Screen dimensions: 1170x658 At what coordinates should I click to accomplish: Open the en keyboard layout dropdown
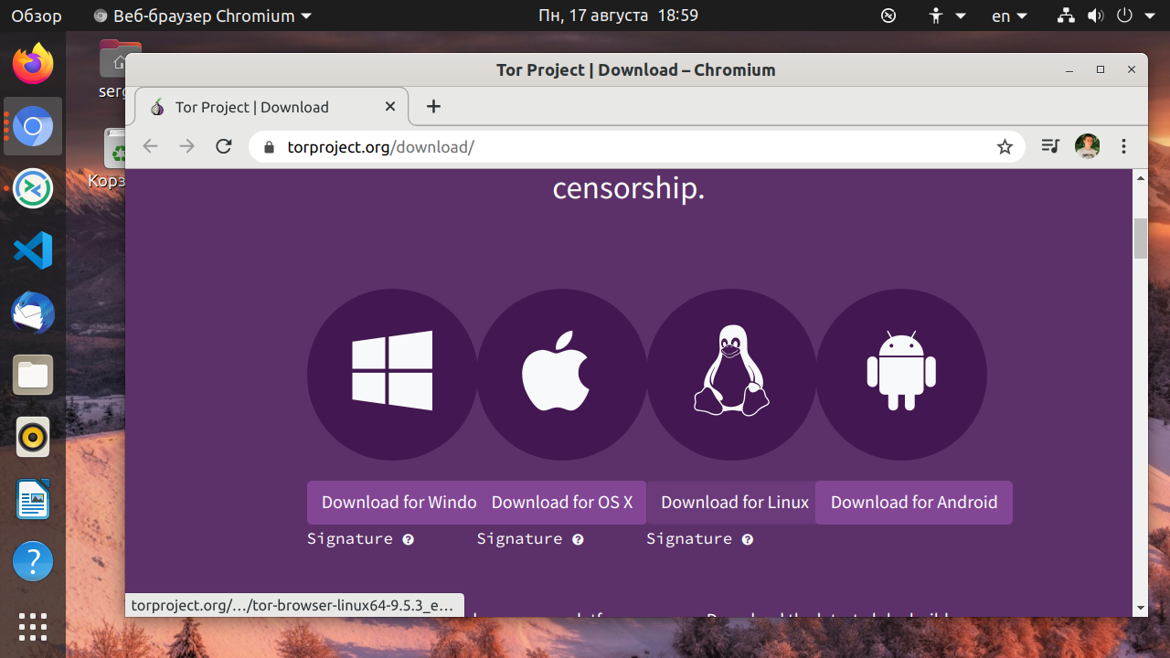click(x=1009, y=16)
